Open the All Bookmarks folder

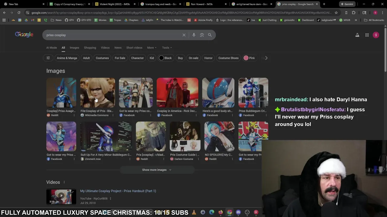coord(374,20)
